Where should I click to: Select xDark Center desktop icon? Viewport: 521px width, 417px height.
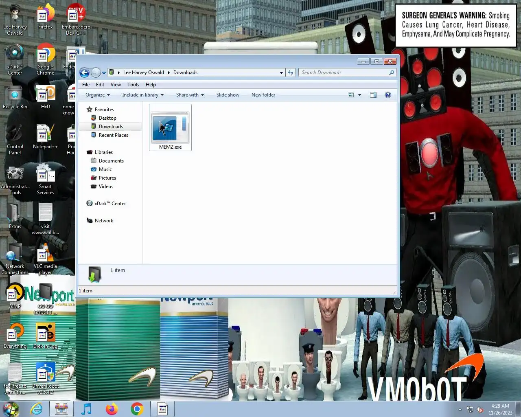[x=15, y=60]
